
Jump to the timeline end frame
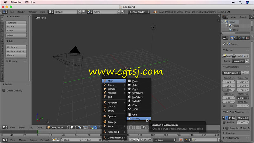(x=150, y=140)
